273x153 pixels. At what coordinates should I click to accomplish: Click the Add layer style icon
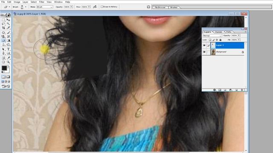coord(215,90)
